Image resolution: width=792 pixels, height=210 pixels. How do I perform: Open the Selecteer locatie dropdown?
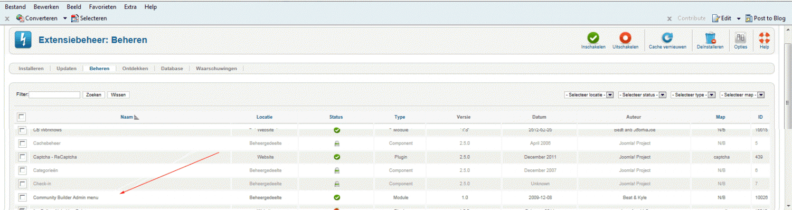pos(588,95)
